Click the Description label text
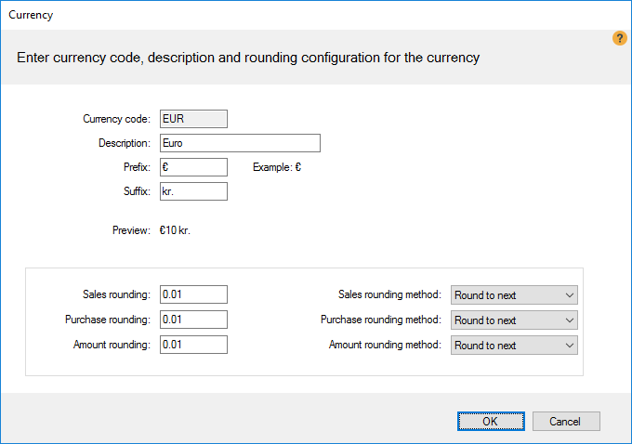This screenshot has width=632, height=444. (124, 143)
